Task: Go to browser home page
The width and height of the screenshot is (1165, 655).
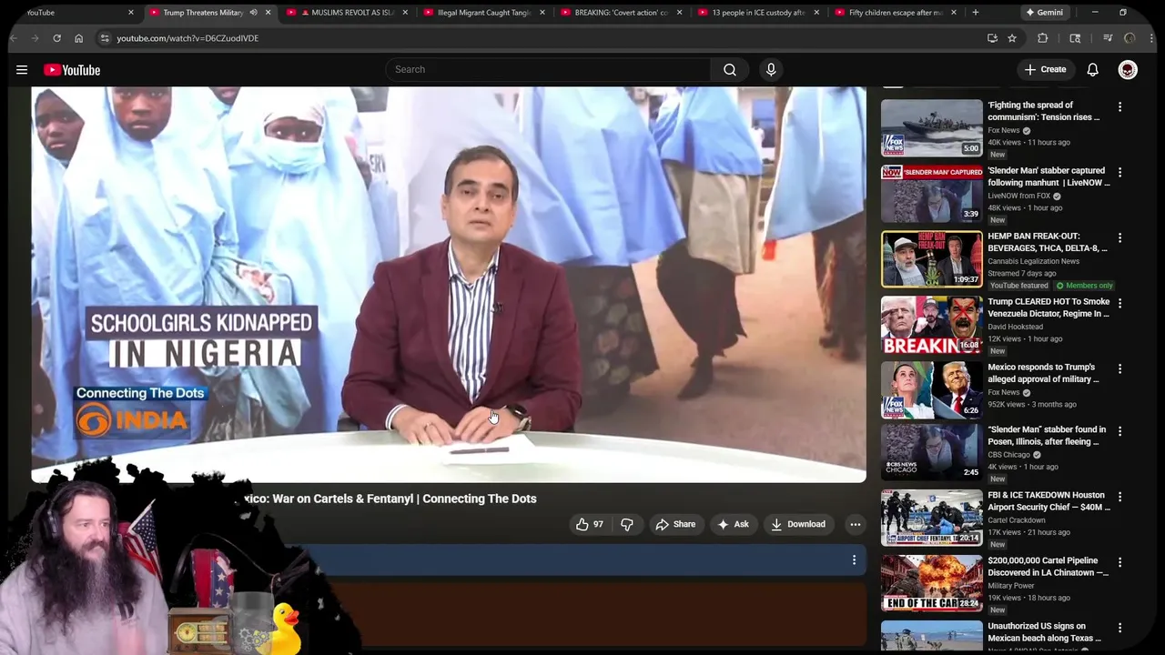Action: 78,38
